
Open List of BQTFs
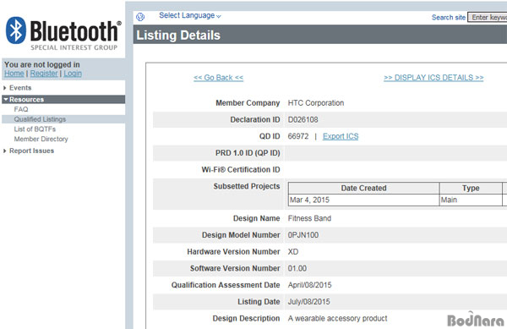tap(35, 129)
